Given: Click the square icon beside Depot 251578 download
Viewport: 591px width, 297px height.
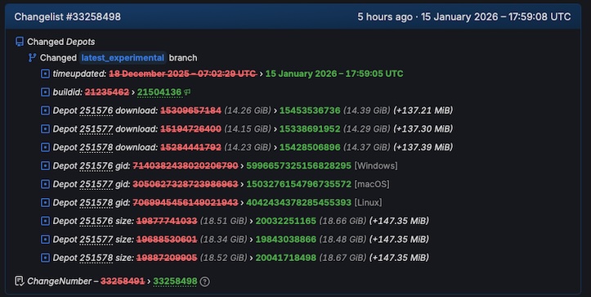Looking at the screenshot, I should tap(45, 147).
